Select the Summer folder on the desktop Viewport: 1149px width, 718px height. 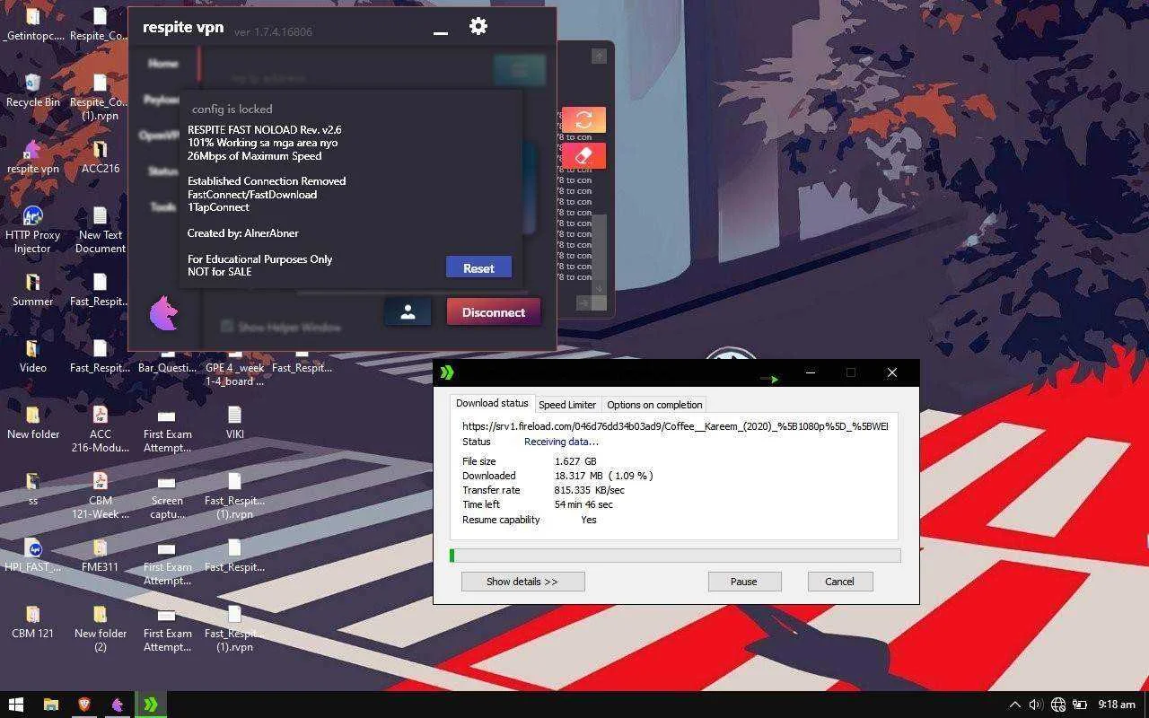click(x=33, y=290)
